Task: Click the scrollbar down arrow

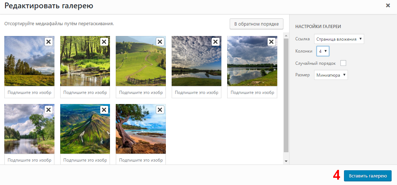Action: (286, 161)
